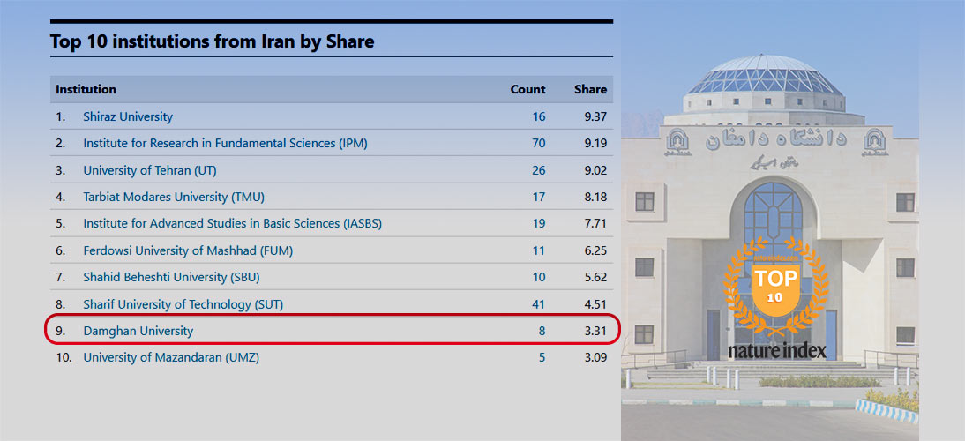Click the left university emblem on the building
This screenshot has width=965, height=441.
click(x=677, y=141)
